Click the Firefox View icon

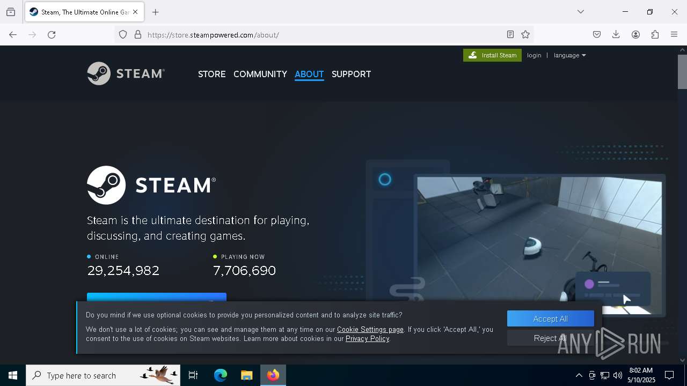[x=11, y=12]
